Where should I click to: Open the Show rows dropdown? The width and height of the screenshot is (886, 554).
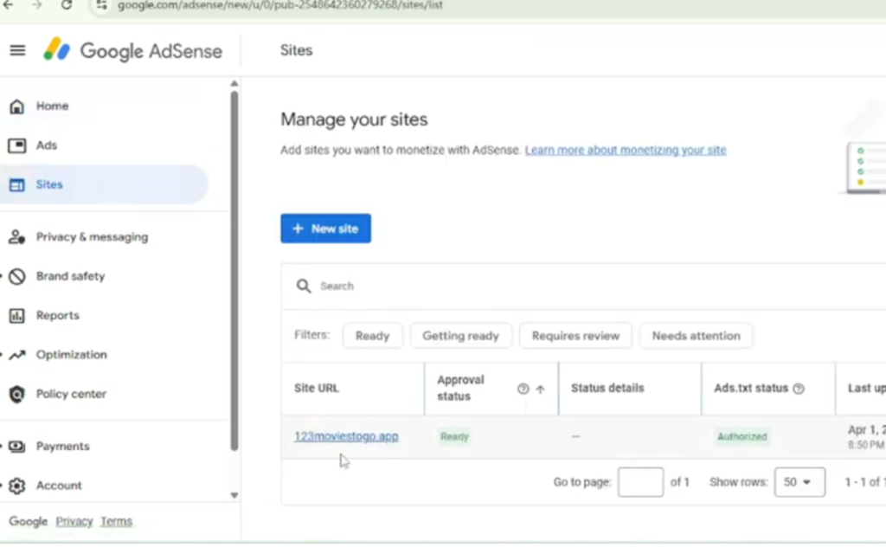(x=799, y=482)
